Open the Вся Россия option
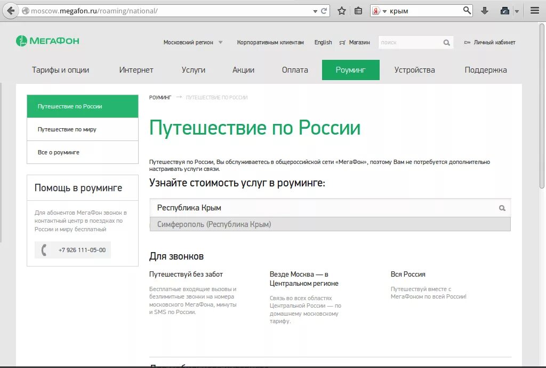Screen dimensions: 546x368 click(408, 274)
